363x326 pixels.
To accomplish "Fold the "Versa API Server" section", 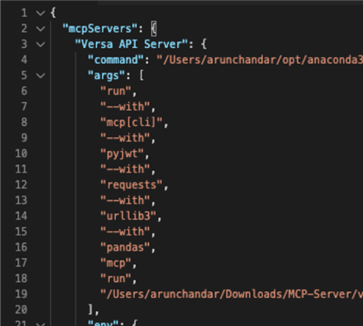I will pyautogui.click(x=40, y=44).
